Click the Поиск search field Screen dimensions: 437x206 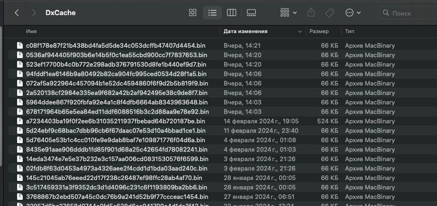(409, 13)
